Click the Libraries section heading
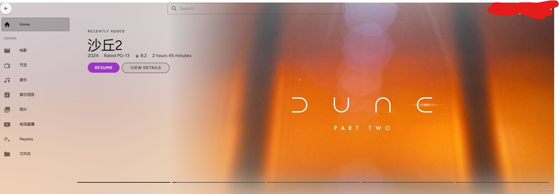Viewport: 559px width, 194px height. coord(10,38)
